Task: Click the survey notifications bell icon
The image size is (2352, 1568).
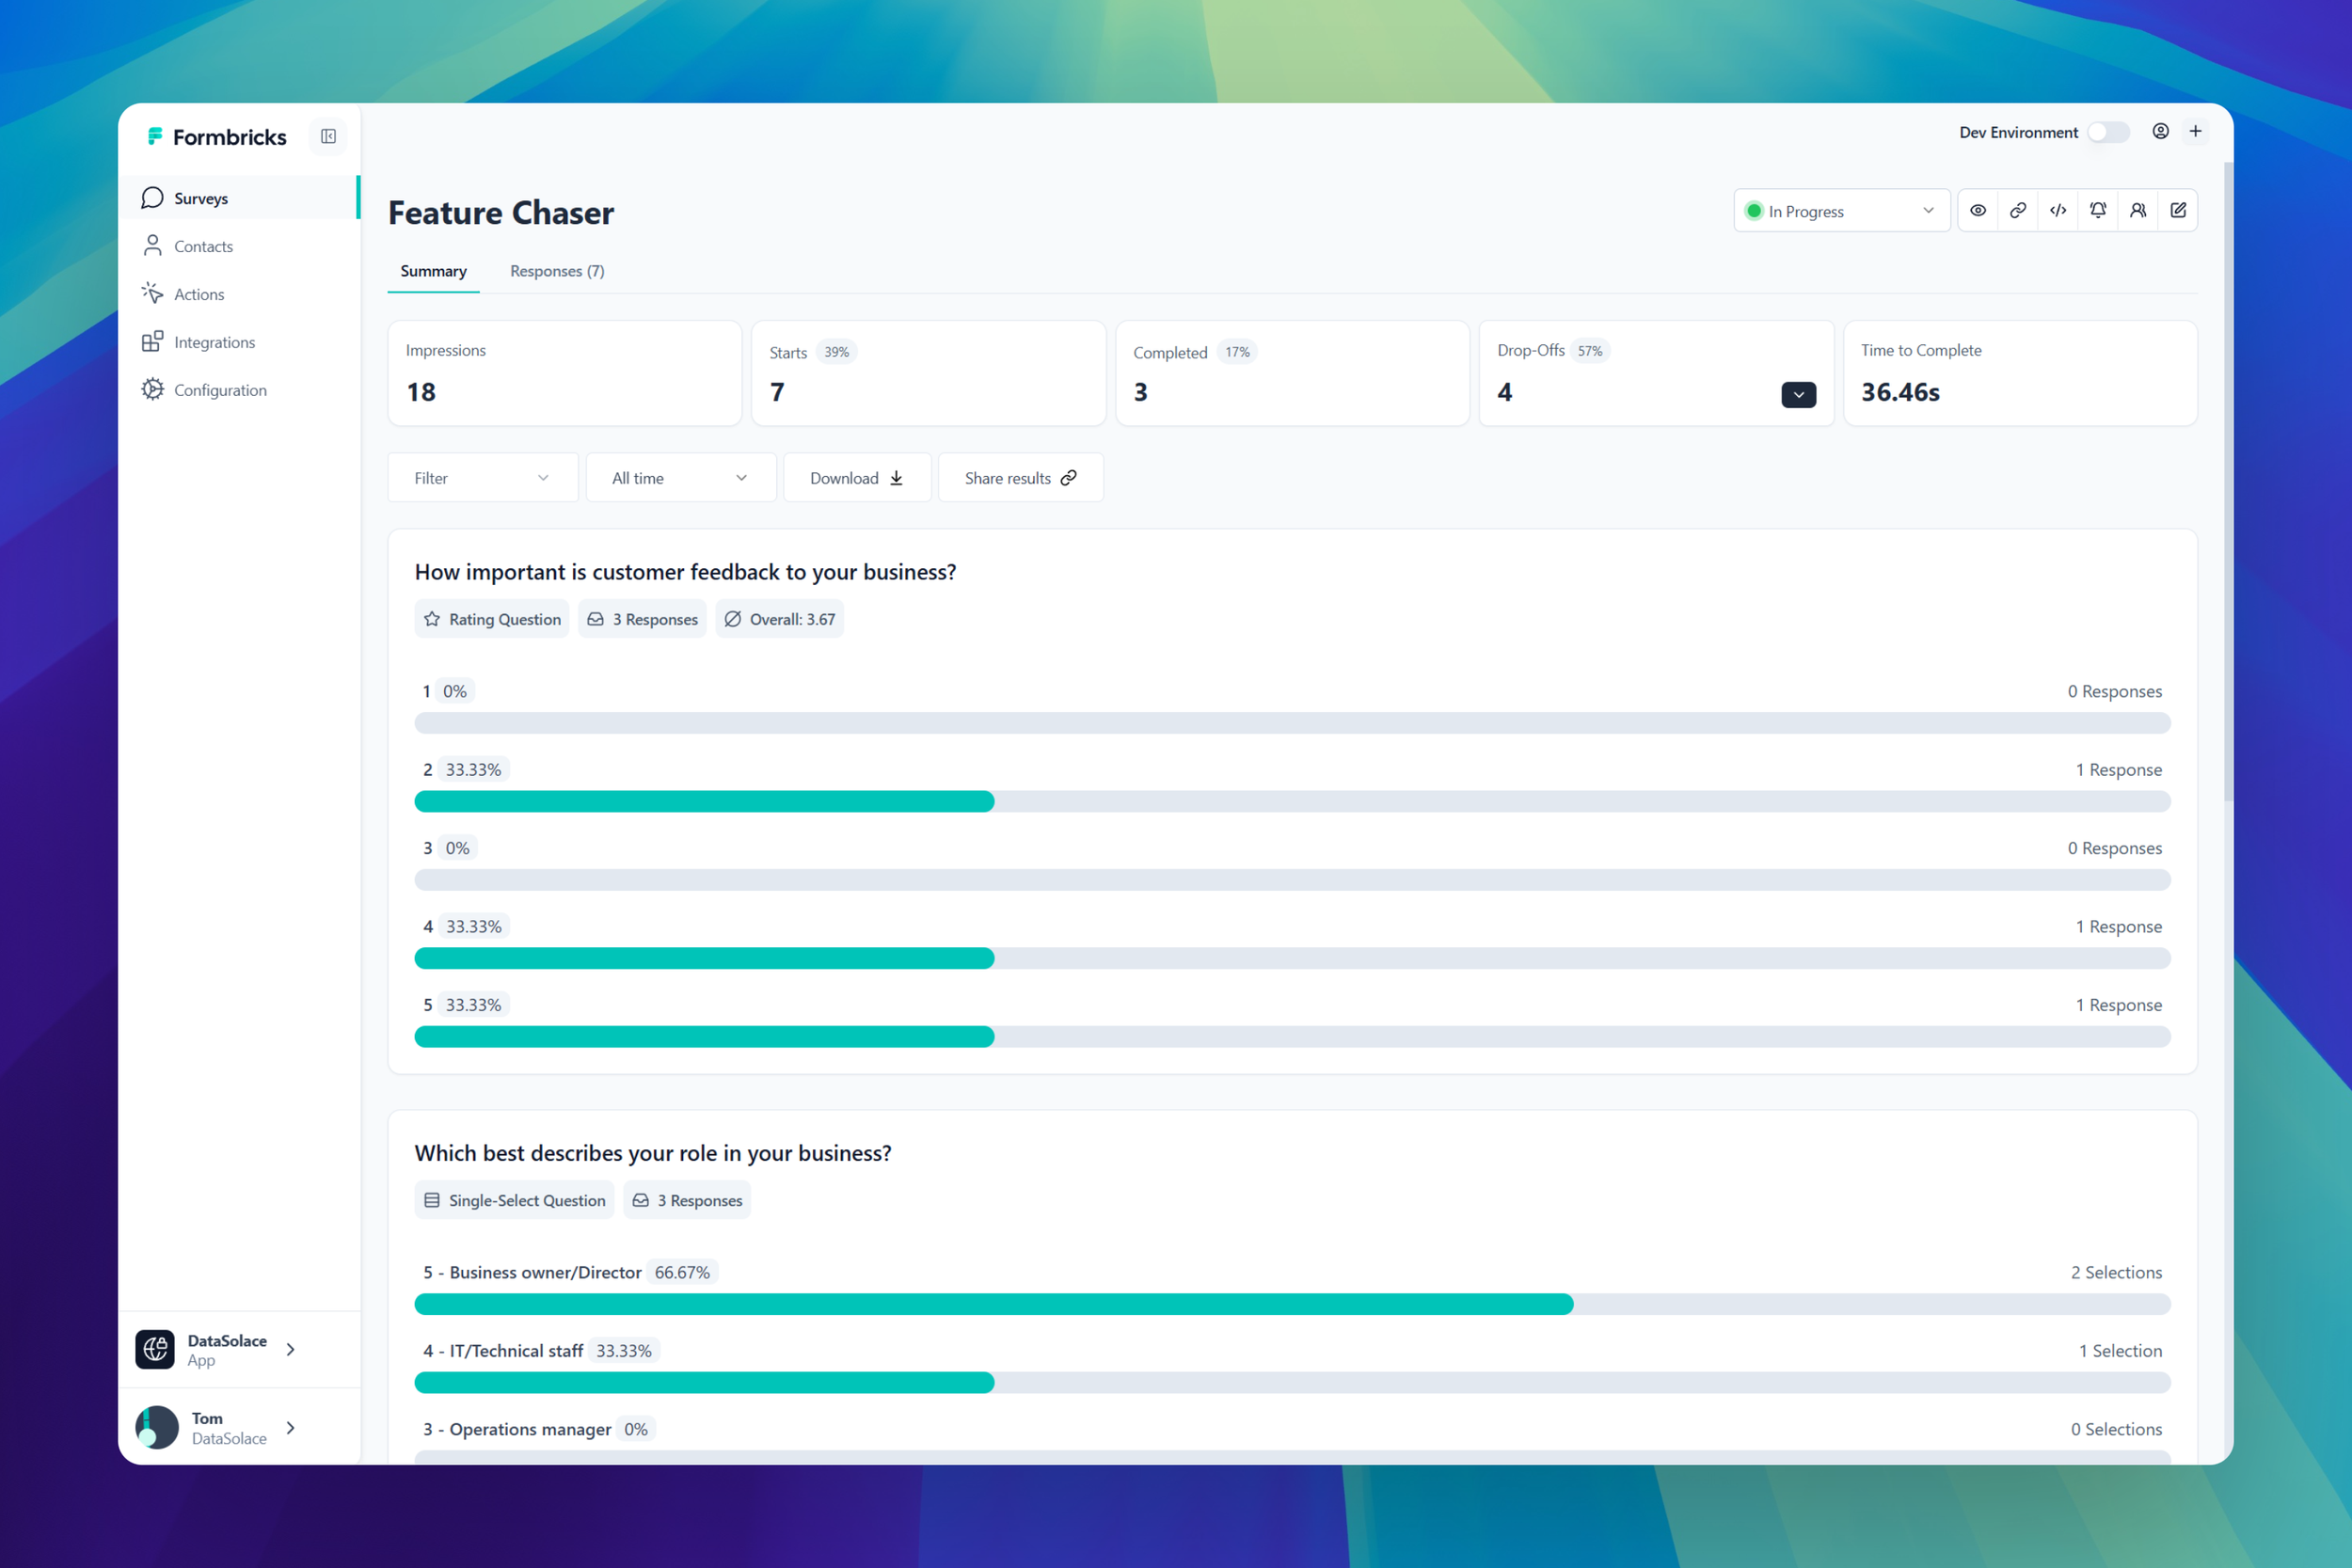Action: coord(2098,210)
